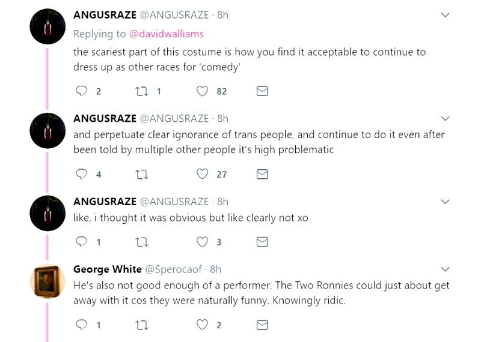Reply to the 'scariest part of this costume' tweet
Screen dimensions: 481x342
click(82, 91)
